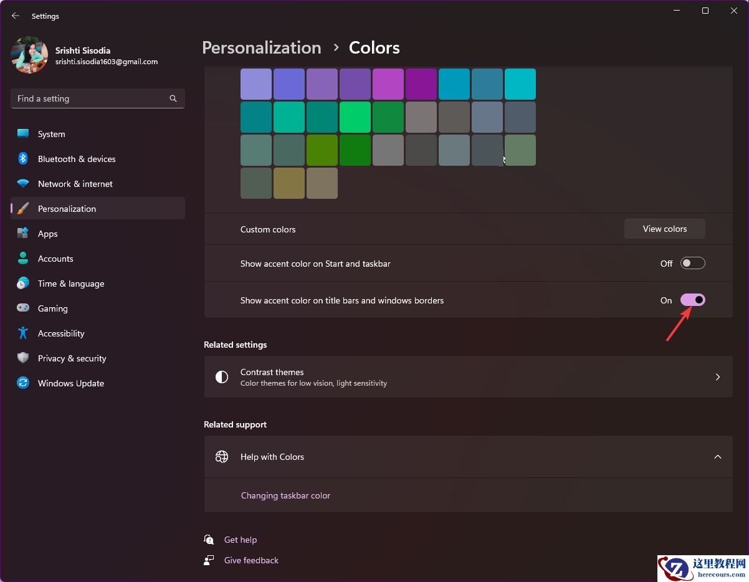Click the Privacy & security shield icon
This screenshot has width=749, height=582.
23,358
